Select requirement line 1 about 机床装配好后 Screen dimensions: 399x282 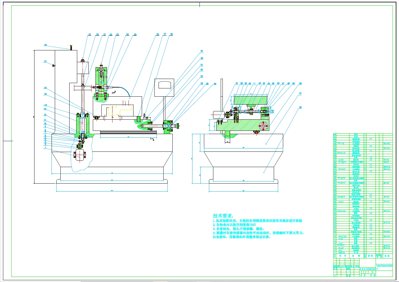(x=257, y=220)
